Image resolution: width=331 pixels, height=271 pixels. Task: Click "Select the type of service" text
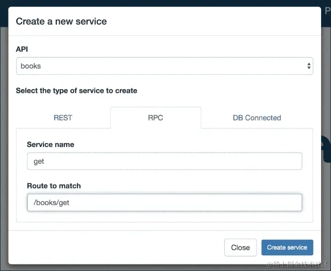pos(76,90)
